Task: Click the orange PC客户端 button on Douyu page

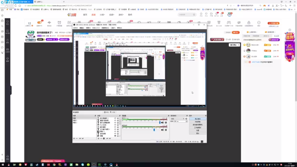Action: coord(273,23)
